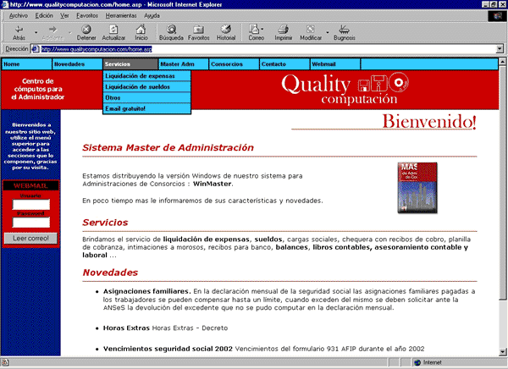The image size is (508, 369).
Task: Click the Dirección address label
Action: pos(17,49)
